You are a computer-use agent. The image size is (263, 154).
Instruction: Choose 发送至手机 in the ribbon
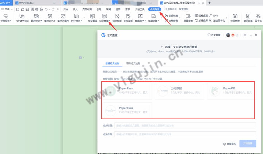[x=217, y=20]
